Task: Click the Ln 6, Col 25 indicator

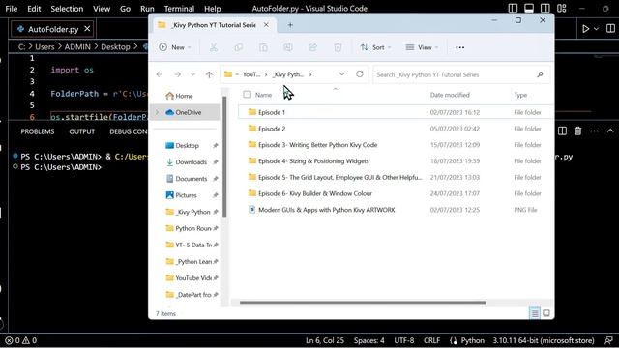Action: click(x=325, y=340)
